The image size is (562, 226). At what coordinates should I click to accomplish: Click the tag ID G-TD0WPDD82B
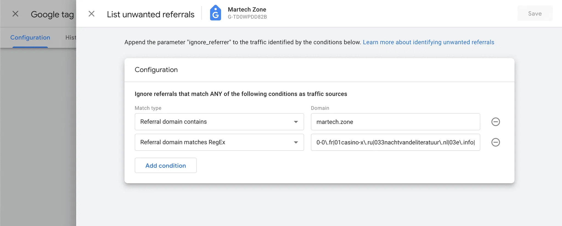(x=247, y=17)
